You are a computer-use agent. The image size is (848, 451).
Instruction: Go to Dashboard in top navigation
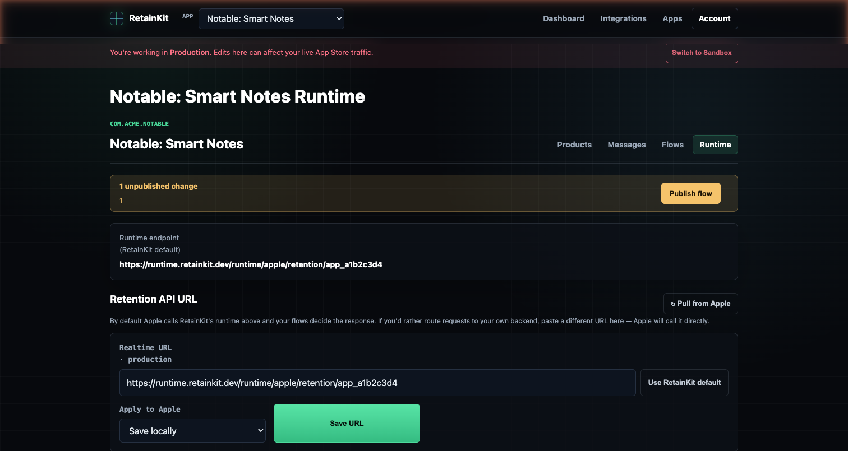[x=564, y=18]
